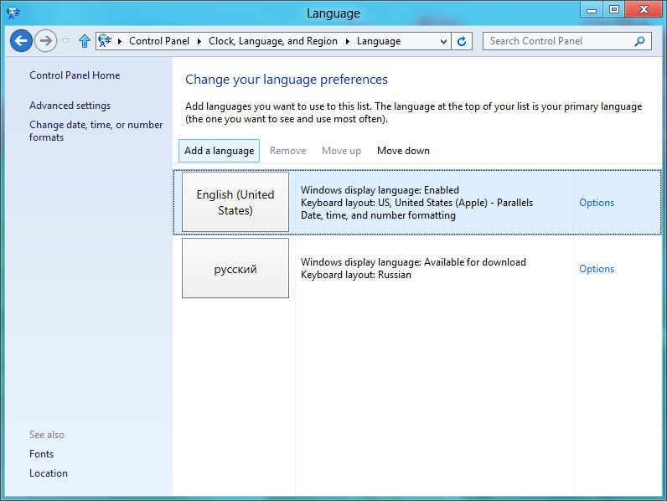
Task: Select the русский language tile
Action: [x=235, y=268]
